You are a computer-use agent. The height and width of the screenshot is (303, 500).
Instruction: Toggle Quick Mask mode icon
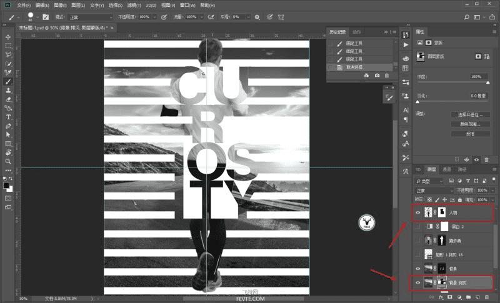(8, 198)
